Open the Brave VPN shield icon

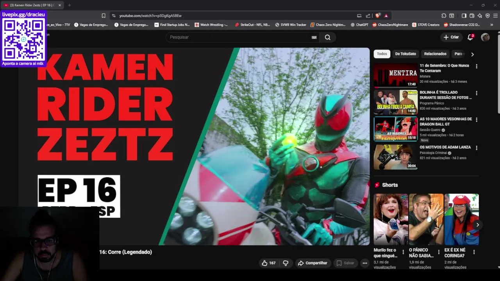[x=487, y=16]
